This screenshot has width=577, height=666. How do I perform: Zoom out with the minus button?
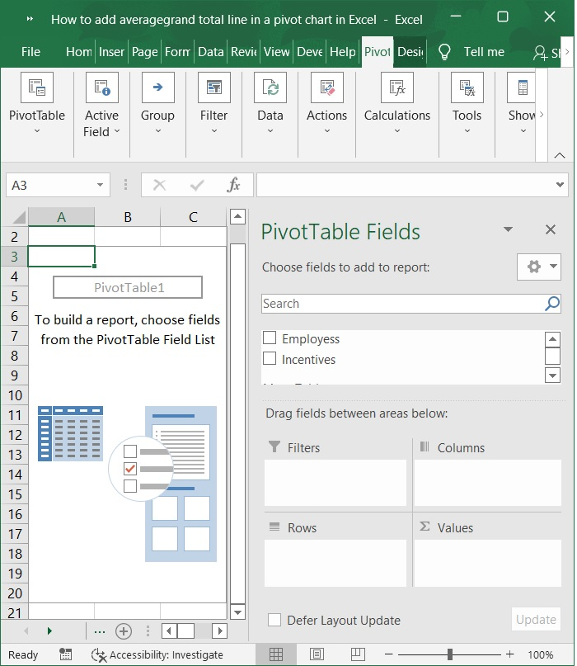point(388,654)
